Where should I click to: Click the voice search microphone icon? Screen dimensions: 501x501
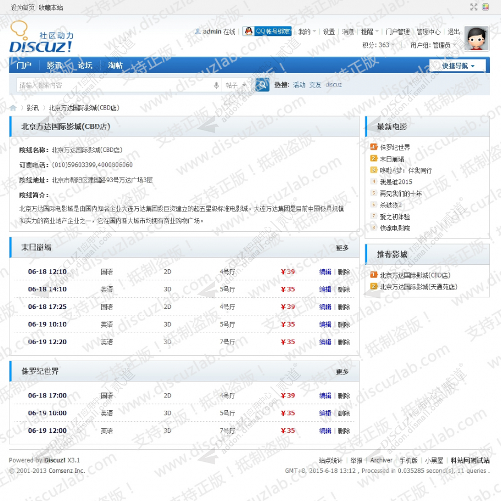(216, 85)
